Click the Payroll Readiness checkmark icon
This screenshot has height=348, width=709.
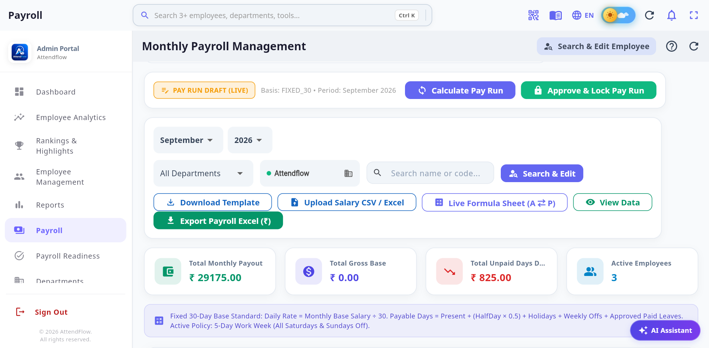coord(19,256)
